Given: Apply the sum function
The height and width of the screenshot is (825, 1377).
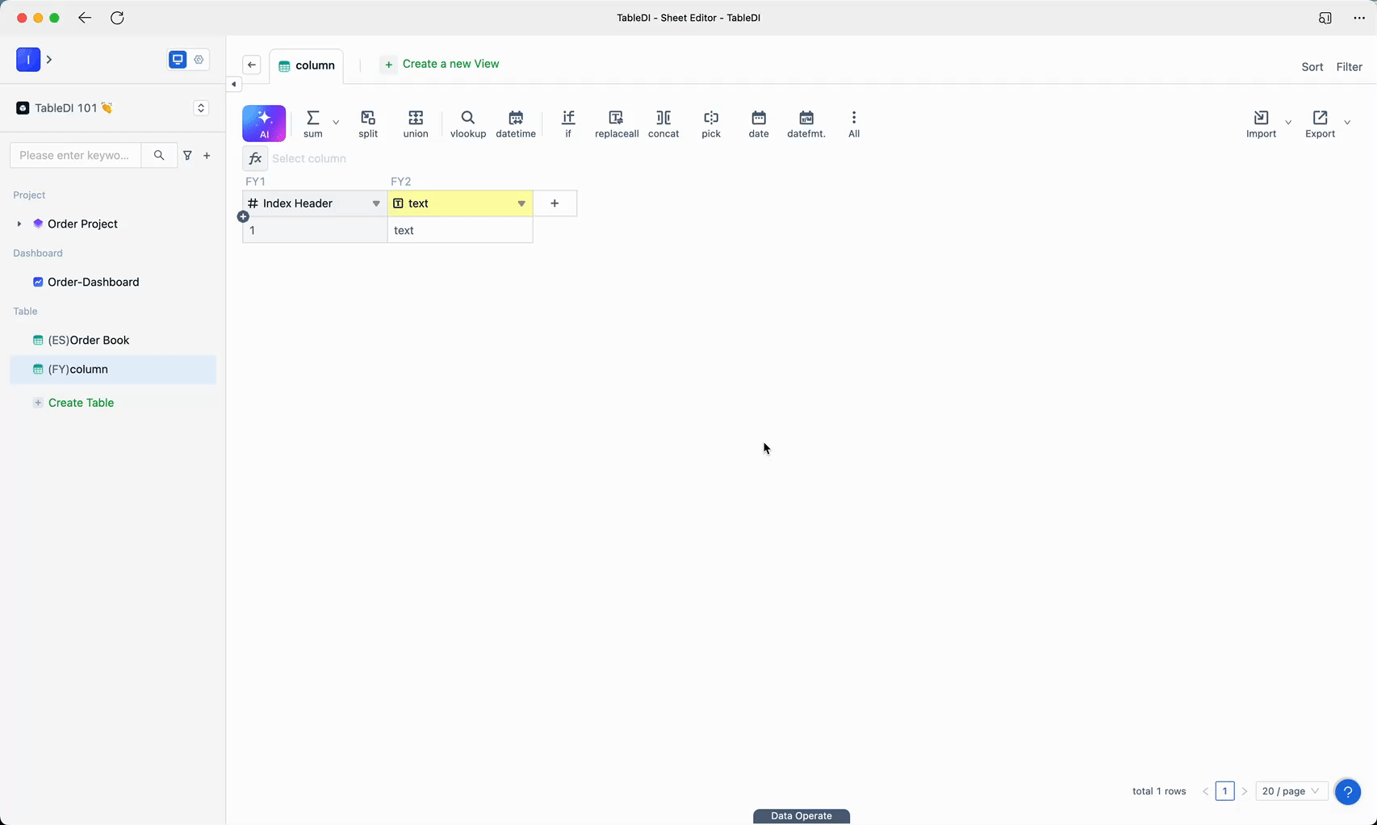Looking at the screenshot, I should (x=313, y=124).
